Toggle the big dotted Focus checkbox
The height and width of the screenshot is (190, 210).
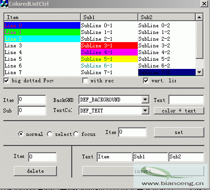6,80
